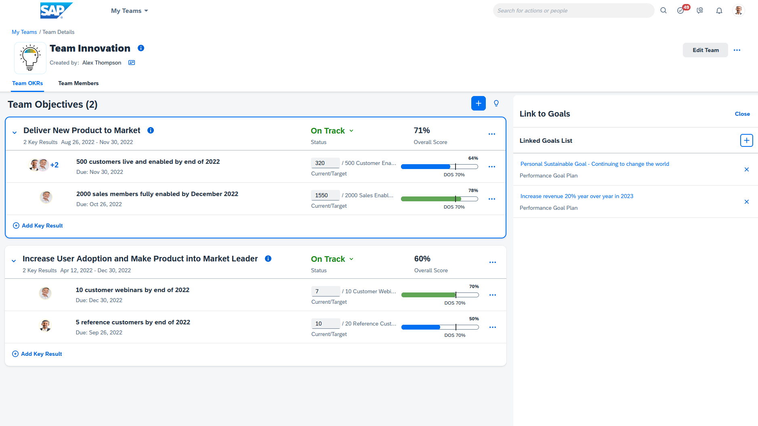Open info icon next to Team Innovation
This screenshot has width=758, height=426.
click(x=141, y=48)
